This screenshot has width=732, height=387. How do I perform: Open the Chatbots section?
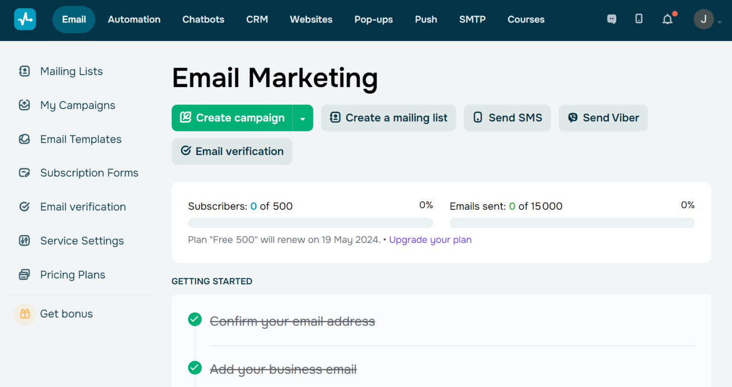(203, 19)
